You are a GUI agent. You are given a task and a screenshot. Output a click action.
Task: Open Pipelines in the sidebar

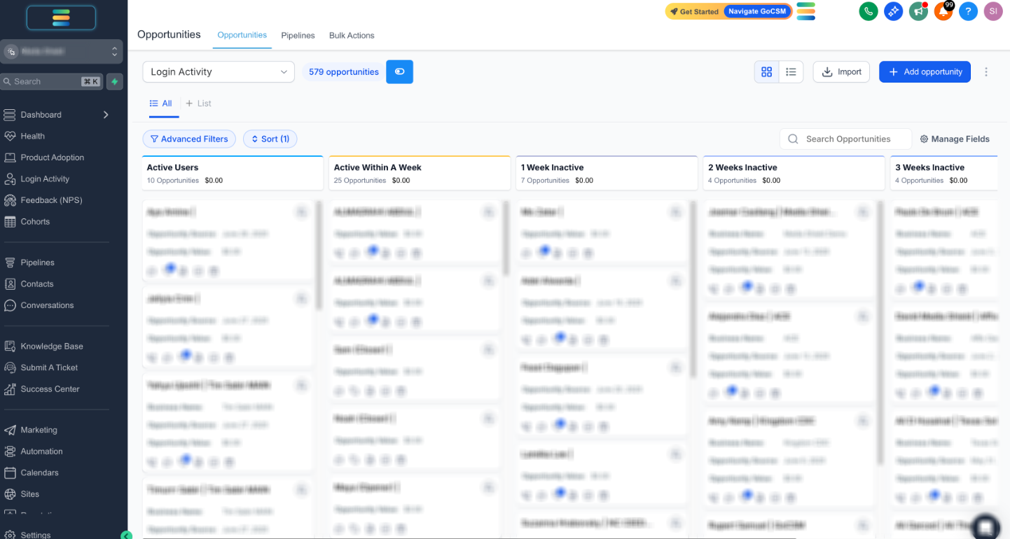(x=37, y=262)
